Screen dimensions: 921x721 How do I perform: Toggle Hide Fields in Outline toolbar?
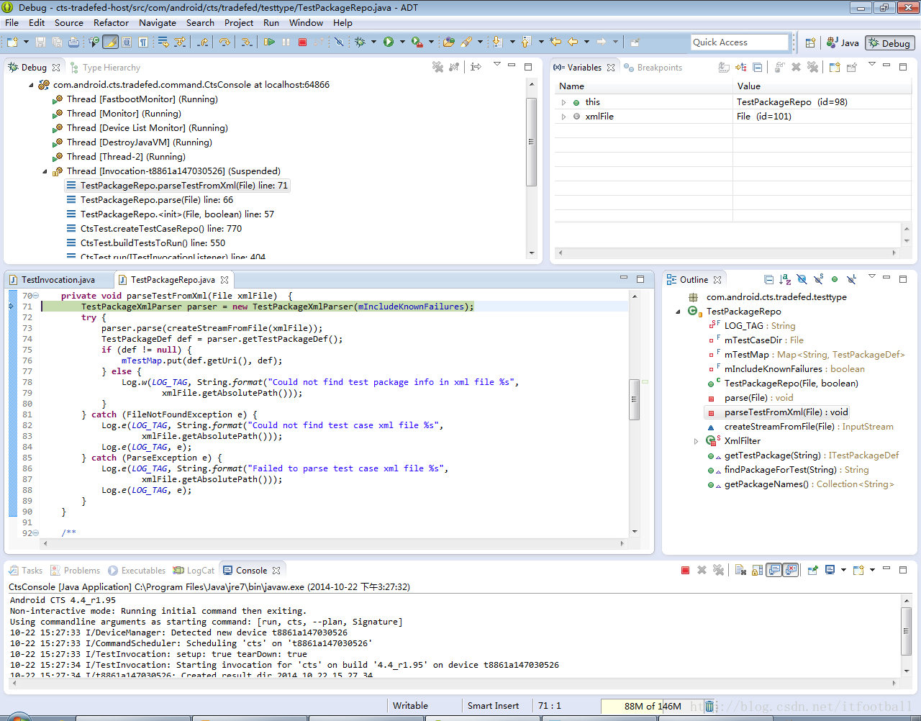tap(802, 279)
